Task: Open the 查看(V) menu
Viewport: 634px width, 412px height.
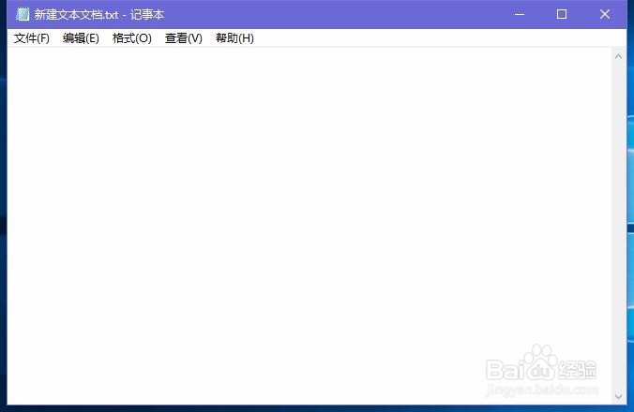Action: point(184,38)
